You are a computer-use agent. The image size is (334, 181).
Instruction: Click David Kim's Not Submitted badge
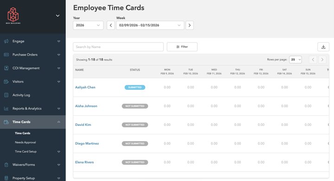pyautogui.click(x=135, y=125)
